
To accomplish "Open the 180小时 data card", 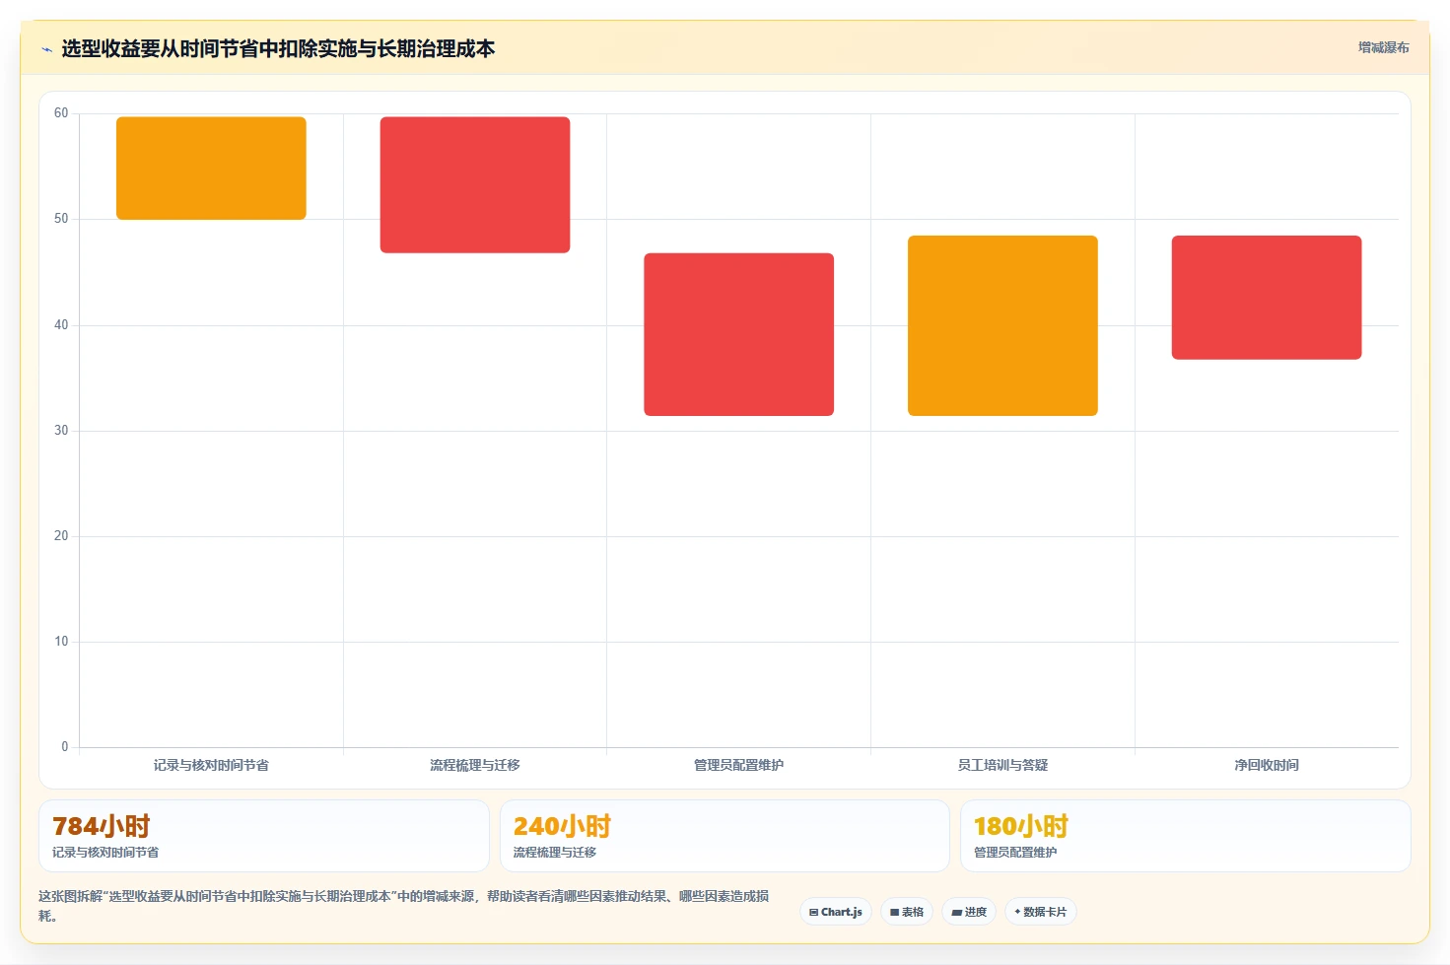I will 1186,836.
